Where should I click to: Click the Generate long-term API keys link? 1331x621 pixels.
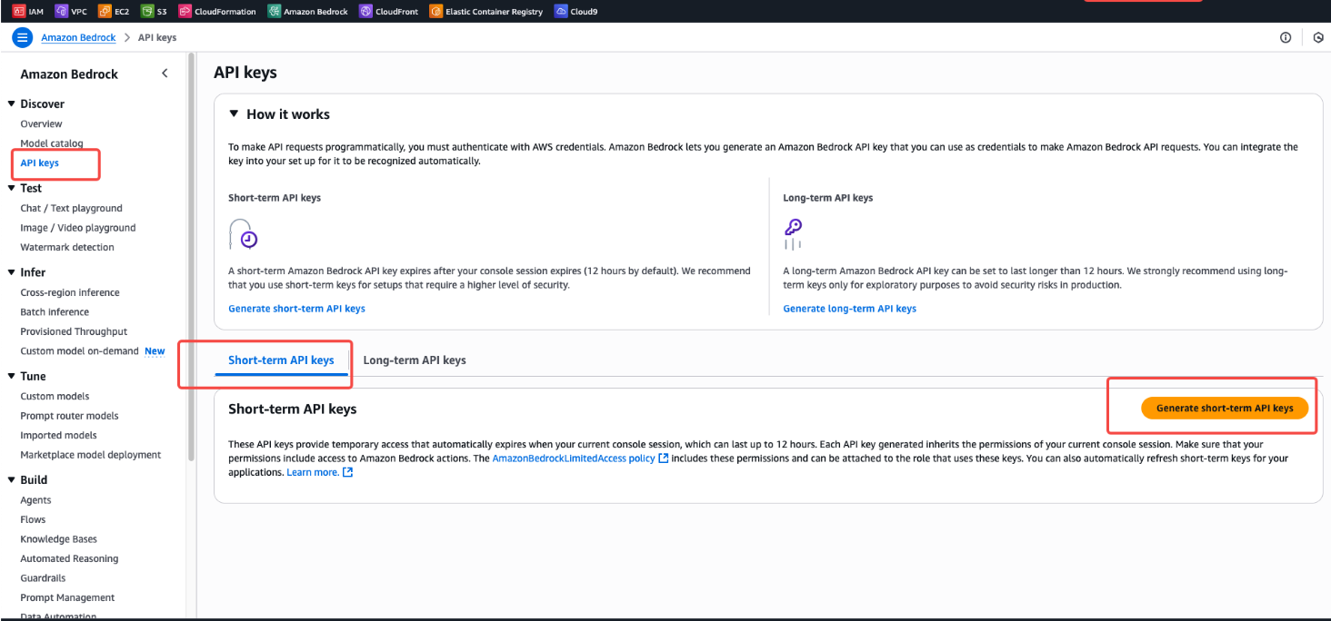point(849,309)
